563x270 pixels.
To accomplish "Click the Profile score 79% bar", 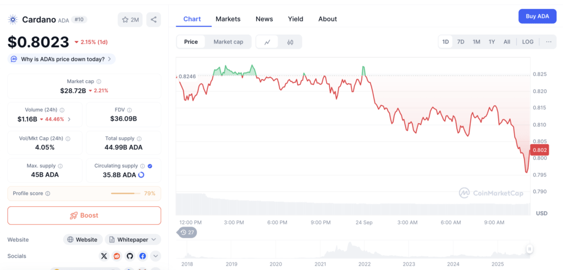I will (126, 194).
